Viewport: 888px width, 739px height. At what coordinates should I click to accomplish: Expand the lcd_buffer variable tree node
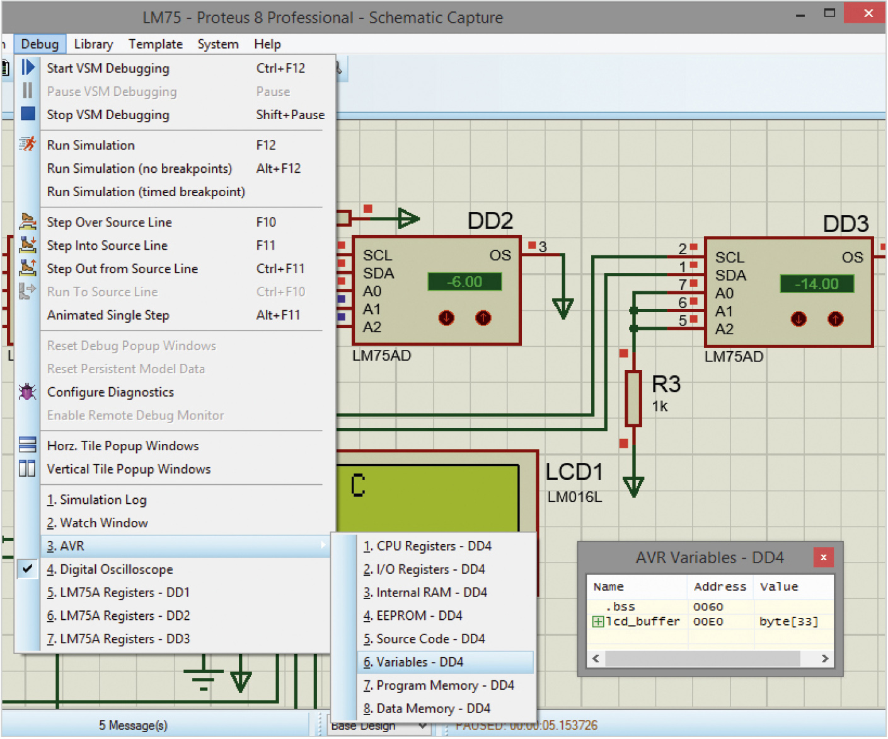click(597, 622)
